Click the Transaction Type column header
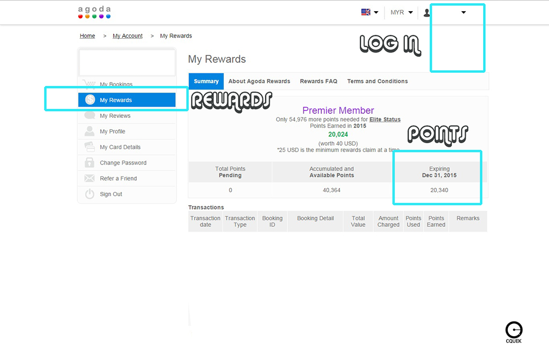 [240, 221]
